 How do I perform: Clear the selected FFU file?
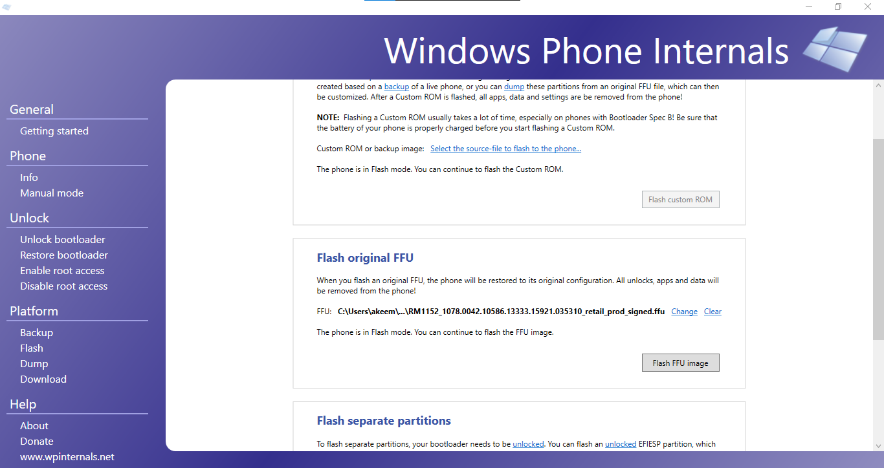coord(713,311)
